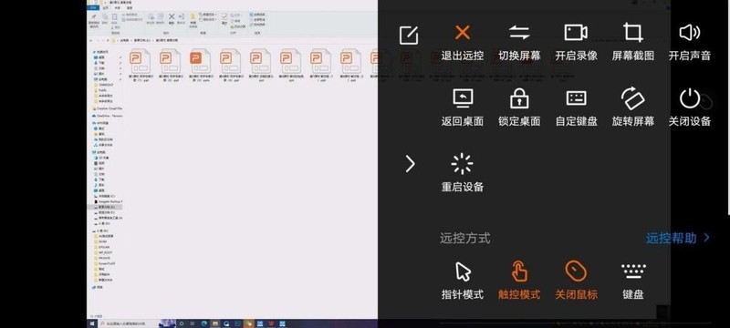
Task: Show the keyboard with 键盘
Action: pyautogui.click(x=632, y=282)
